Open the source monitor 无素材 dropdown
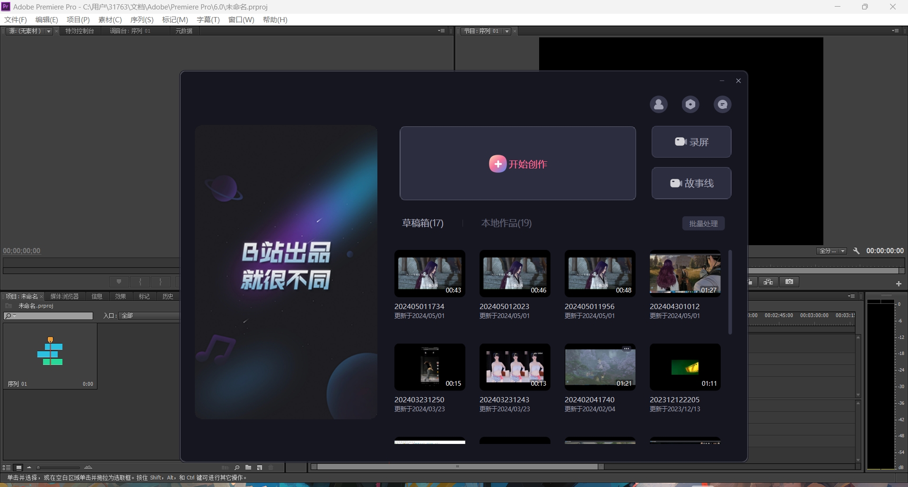Screen dimensions: 908x487 point(48,31)
